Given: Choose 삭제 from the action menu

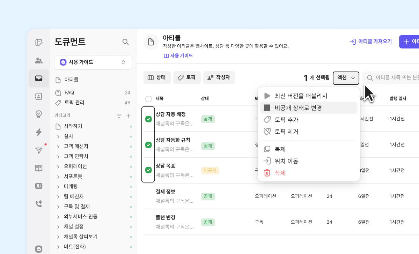Looking at the screenshot, I should pyautogui.click(x=280, y=173).
